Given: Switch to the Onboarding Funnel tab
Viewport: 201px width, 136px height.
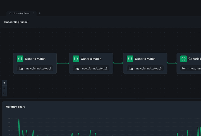Looking at the screenshot, I should click(x=21, y=13).
